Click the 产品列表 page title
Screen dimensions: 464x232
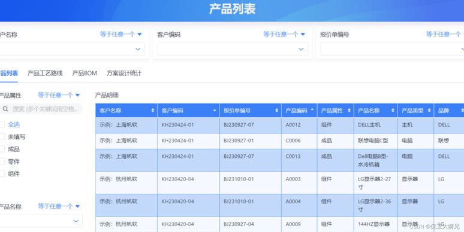pos(232,9)
